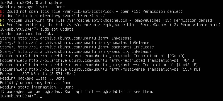Click the 'Building dependency tree... Done' line
223x101 pixels.
point(36,83)
